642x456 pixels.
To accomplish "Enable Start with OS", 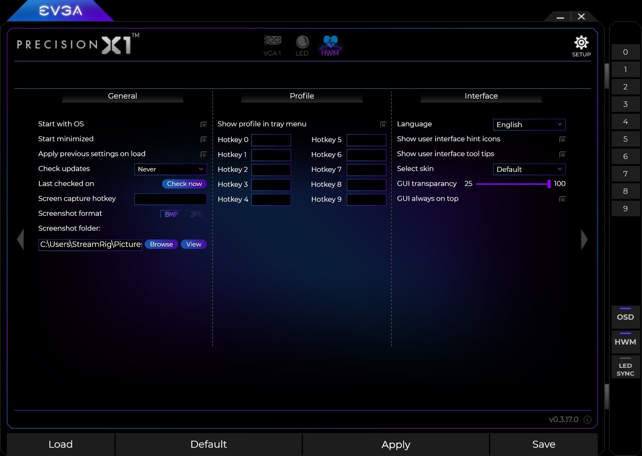I will [203, 125].
